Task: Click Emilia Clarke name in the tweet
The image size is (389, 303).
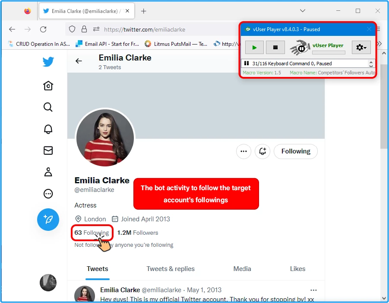Action: tap(120, 290)
